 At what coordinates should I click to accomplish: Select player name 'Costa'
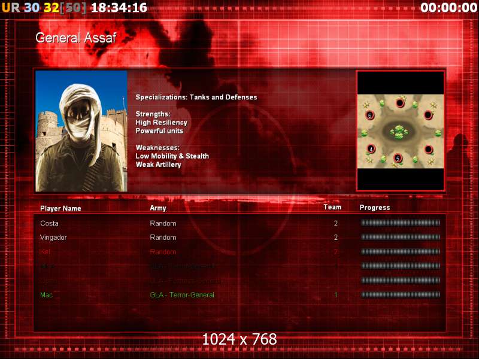[x=49, y=223]
